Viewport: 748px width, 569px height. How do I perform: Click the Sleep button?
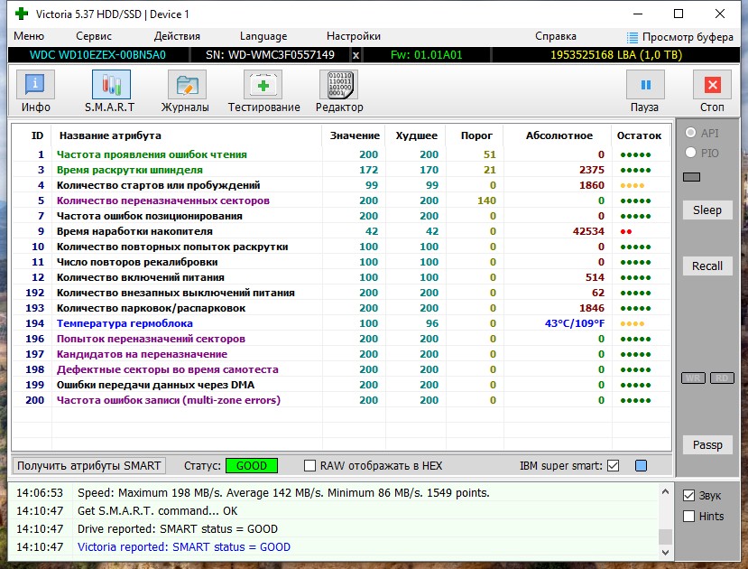pyautogui.click(x=707, y=210)
